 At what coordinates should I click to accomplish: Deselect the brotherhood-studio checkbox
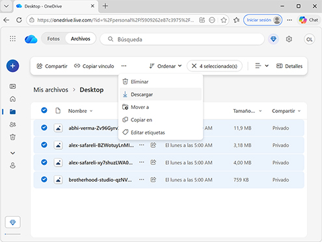click(44, 179)
